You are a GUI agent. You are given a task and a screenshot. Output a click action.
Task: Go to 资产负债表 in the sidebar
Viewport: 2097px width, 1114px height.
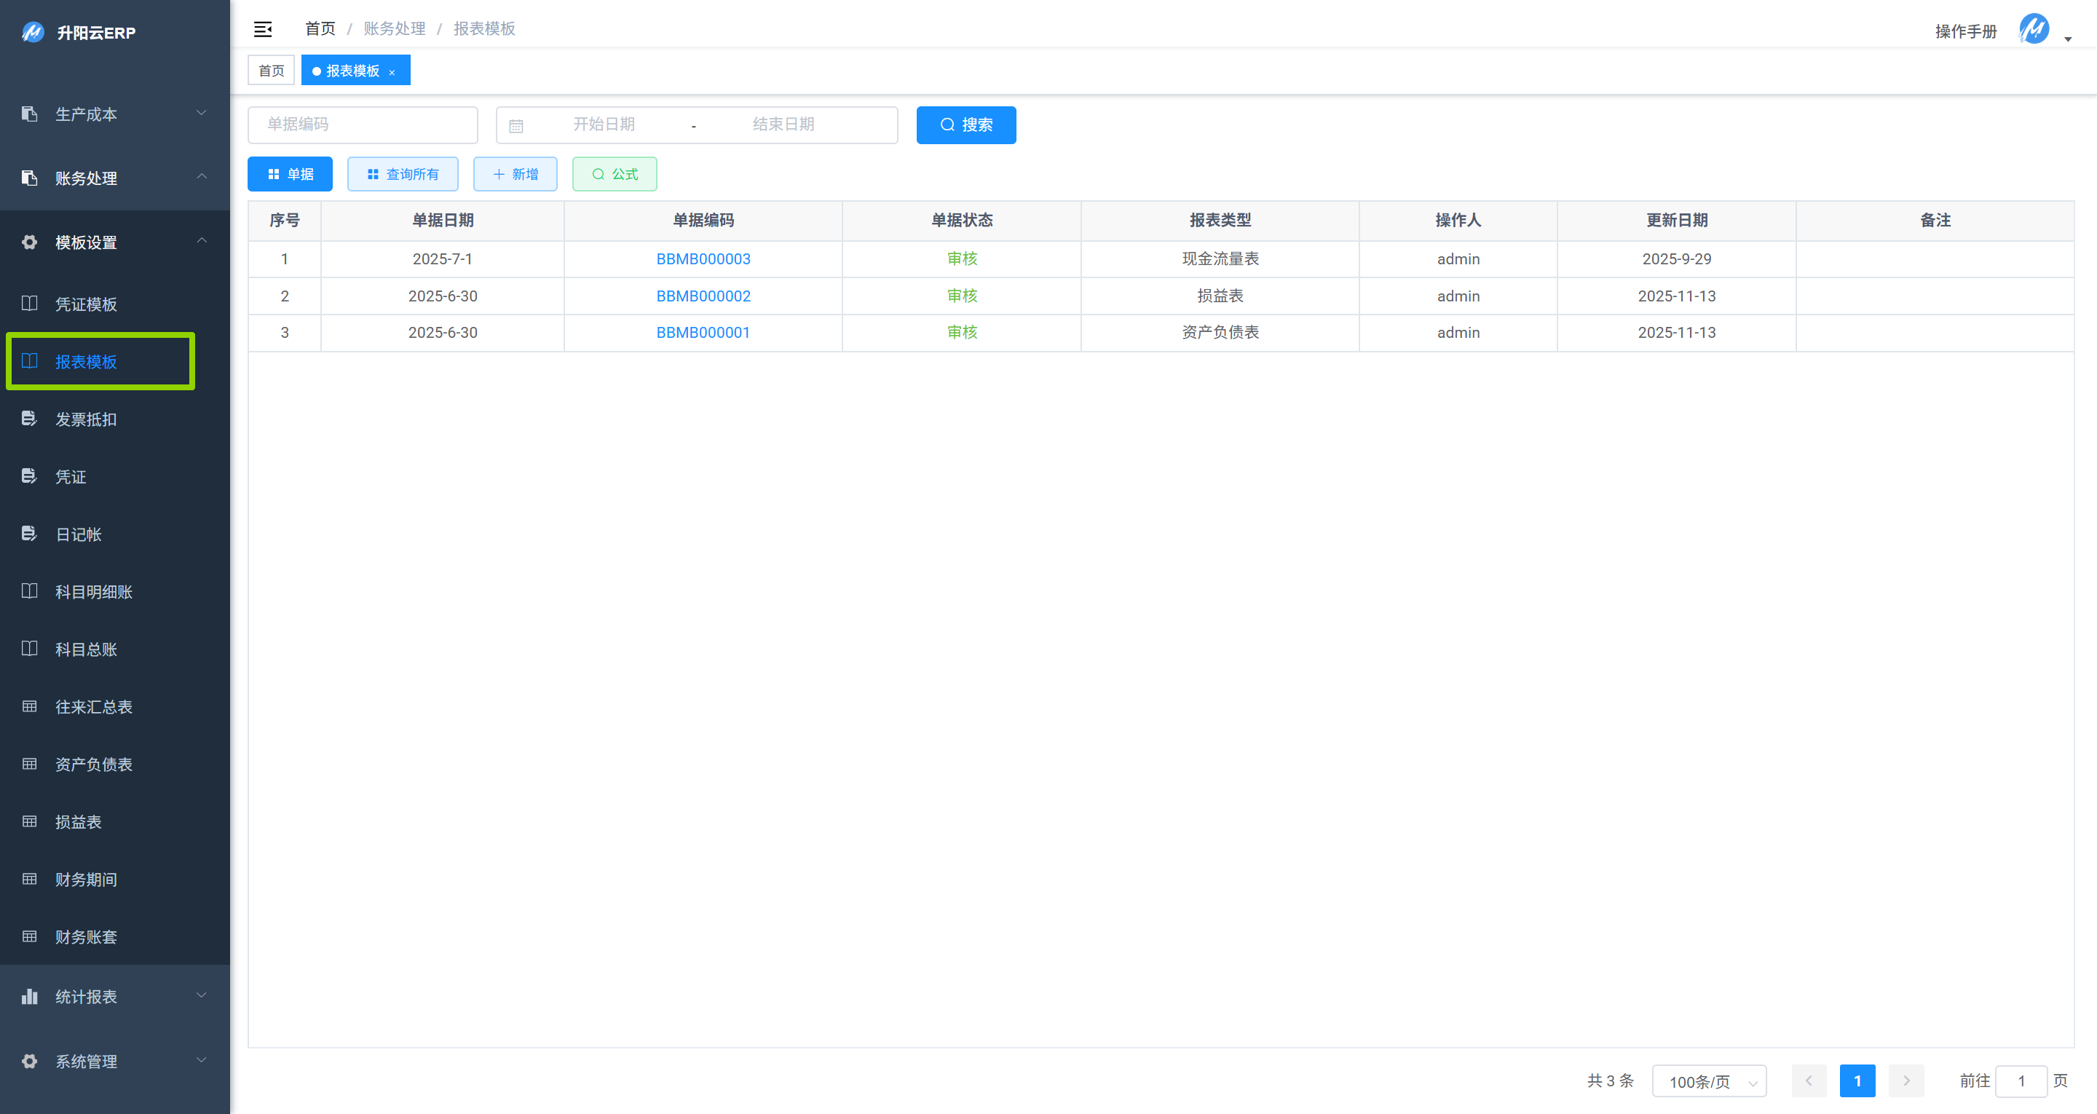[94, 764]
